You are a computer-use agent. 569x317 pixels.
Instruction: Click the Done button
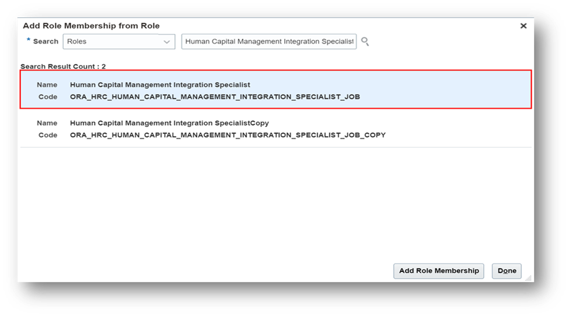click(507, 271)
